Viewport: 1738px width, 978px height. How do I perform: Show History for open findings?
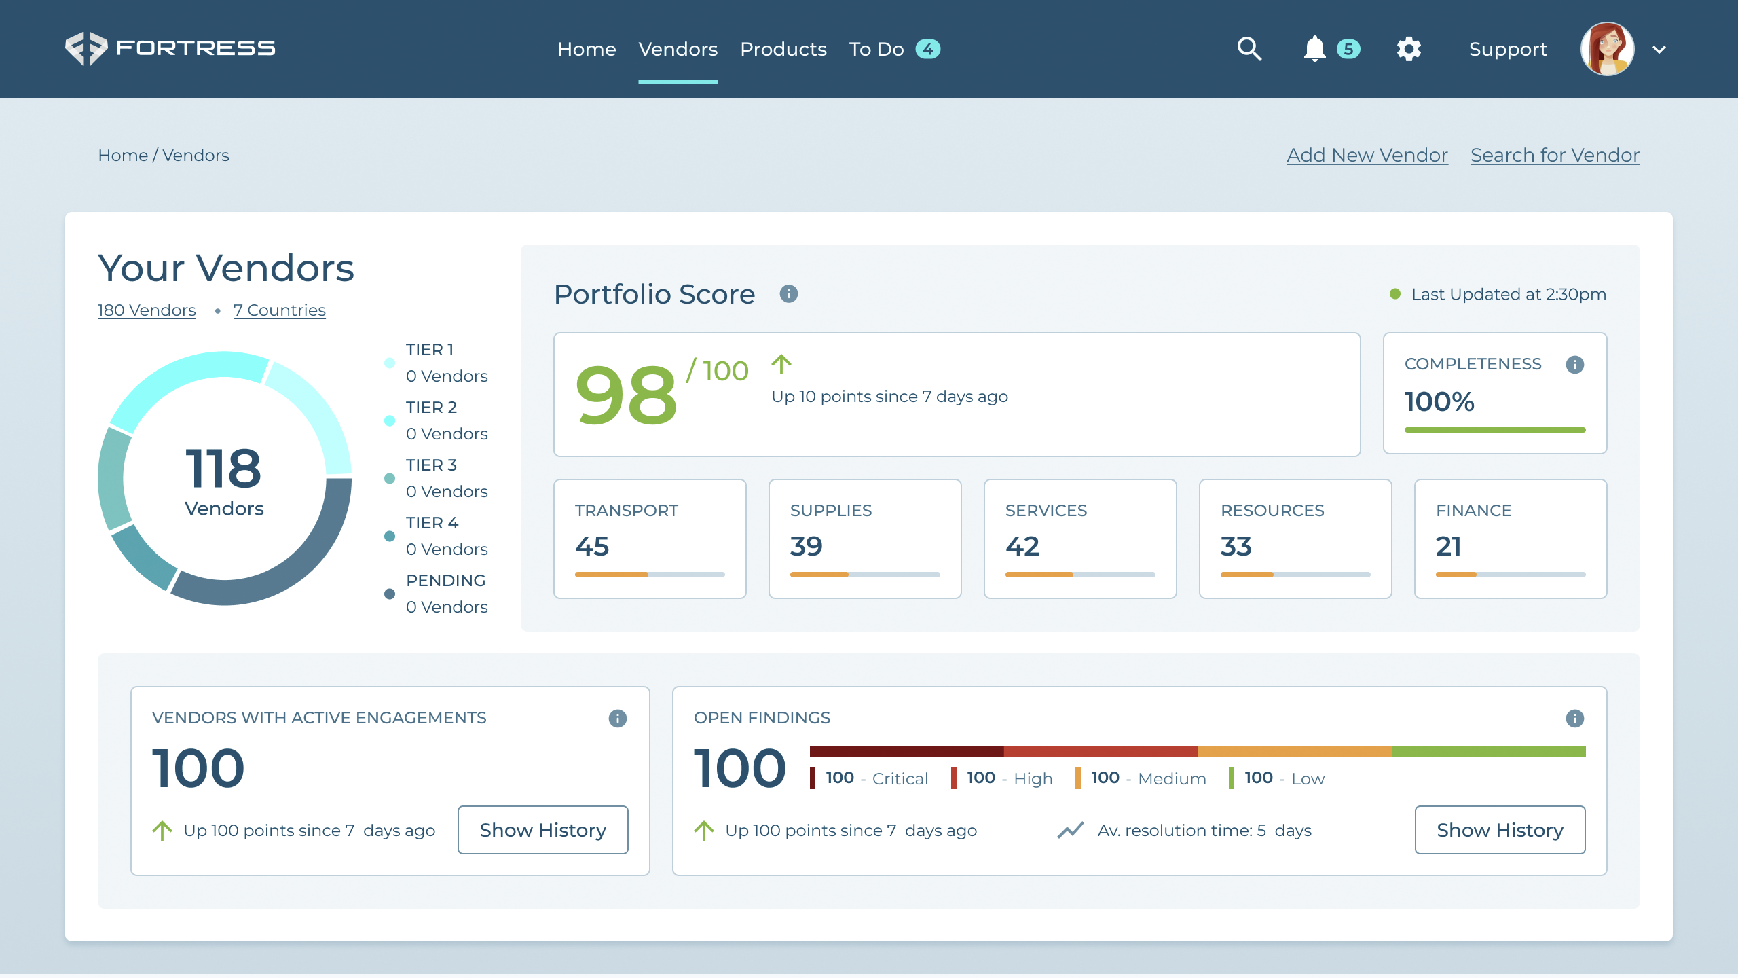tap(1500, 830)
